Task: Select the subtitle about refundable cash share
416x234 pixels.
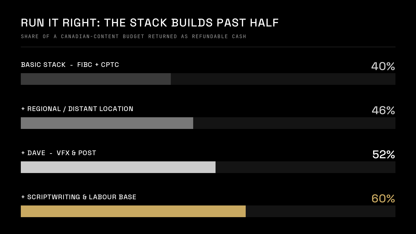Action: [x=134, y=37]
